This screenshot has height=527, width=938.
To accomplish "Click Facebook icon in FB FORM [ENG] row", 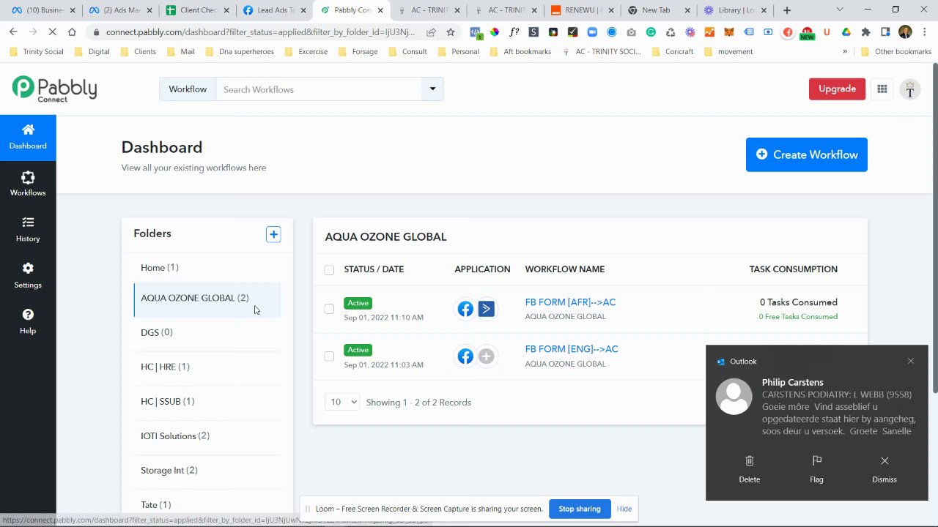I will coord(465,356).
